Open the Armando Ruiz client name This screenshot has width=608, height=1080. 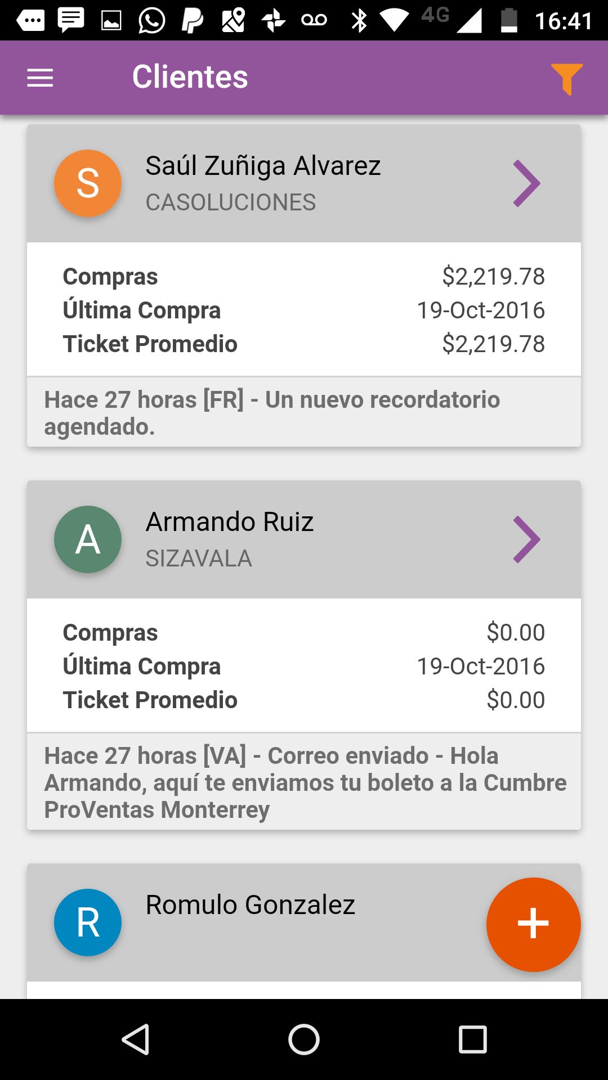[x=230, y=522]
